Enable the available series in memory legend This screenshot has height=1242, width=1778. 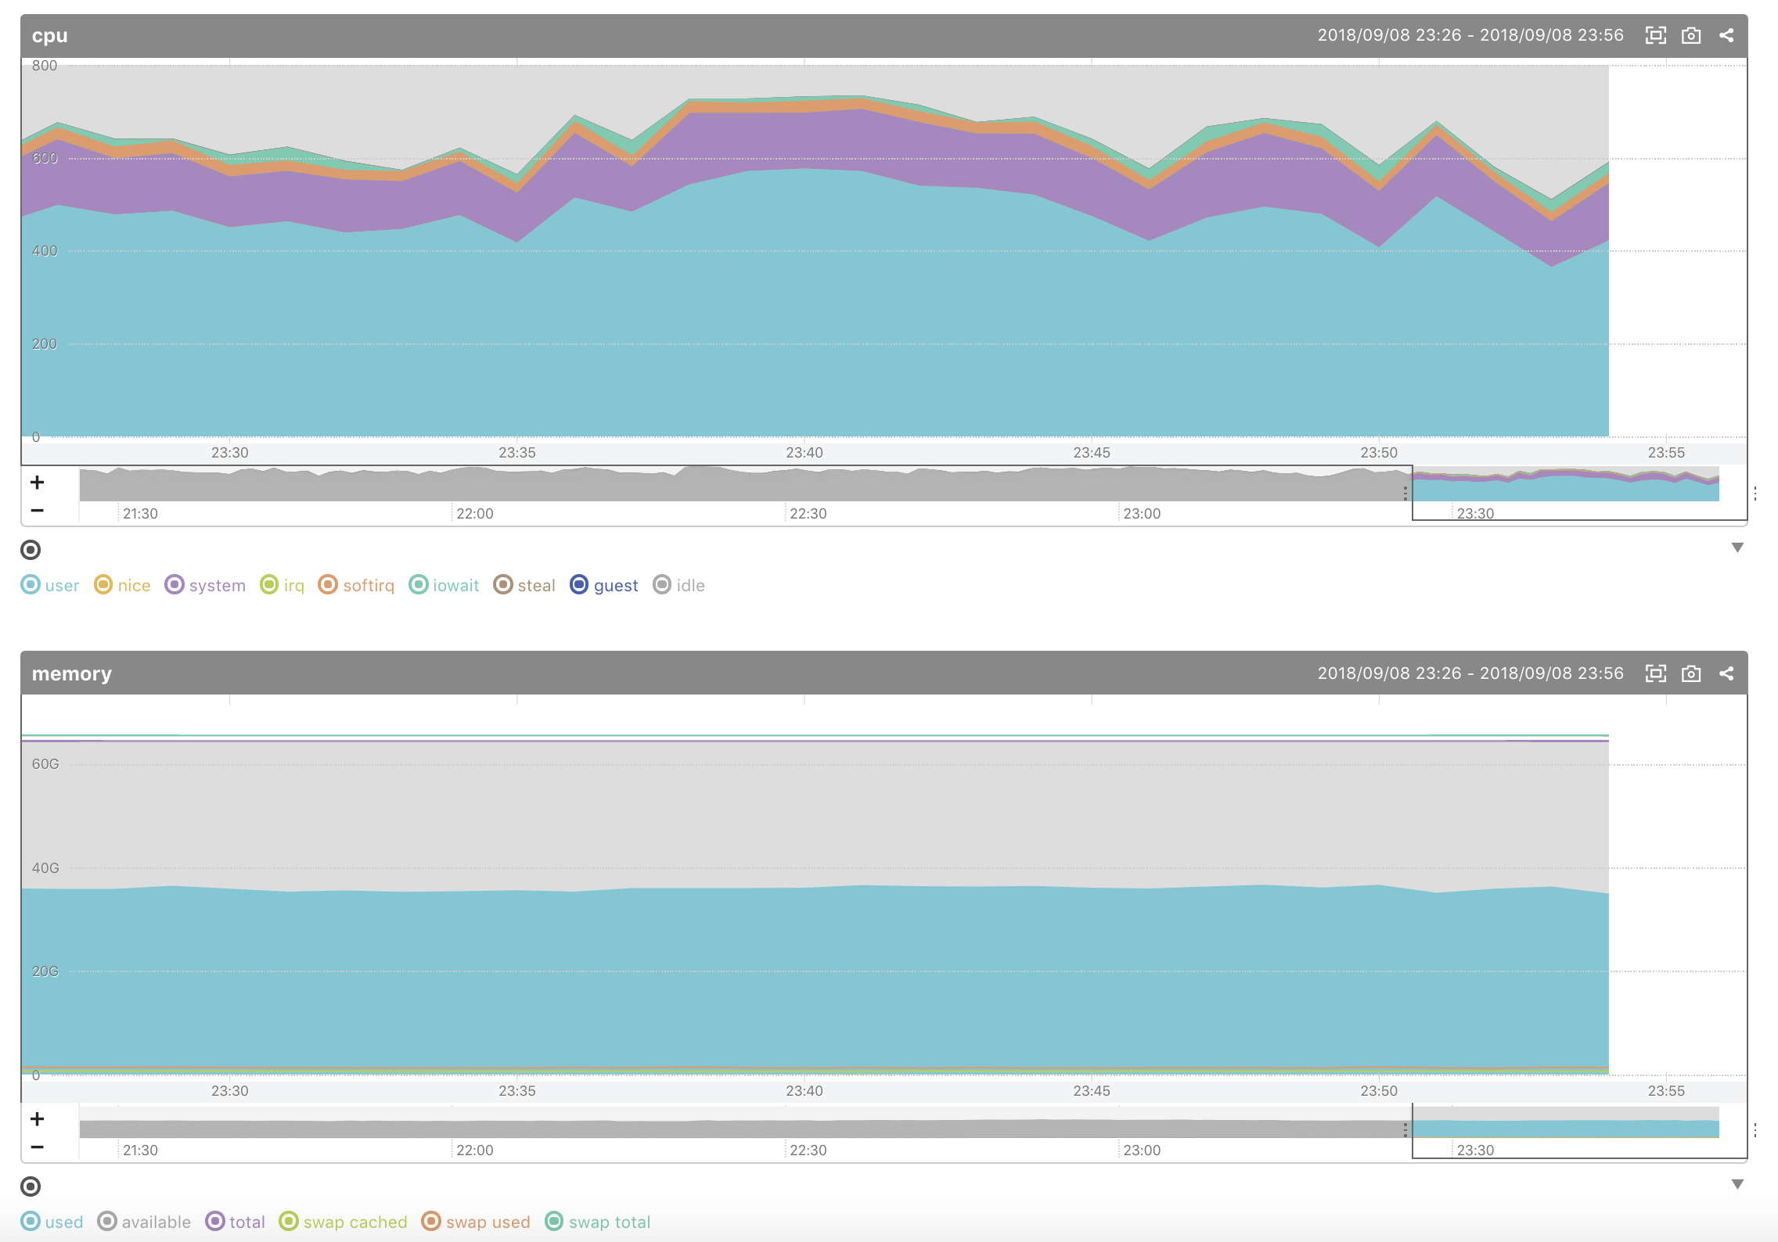tap(144, 1221)
